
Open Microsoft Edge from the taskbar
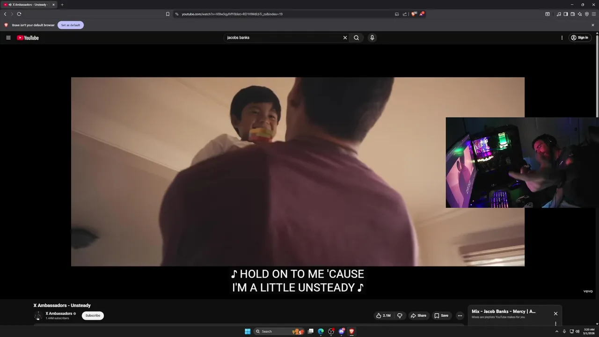coord(321,331)
